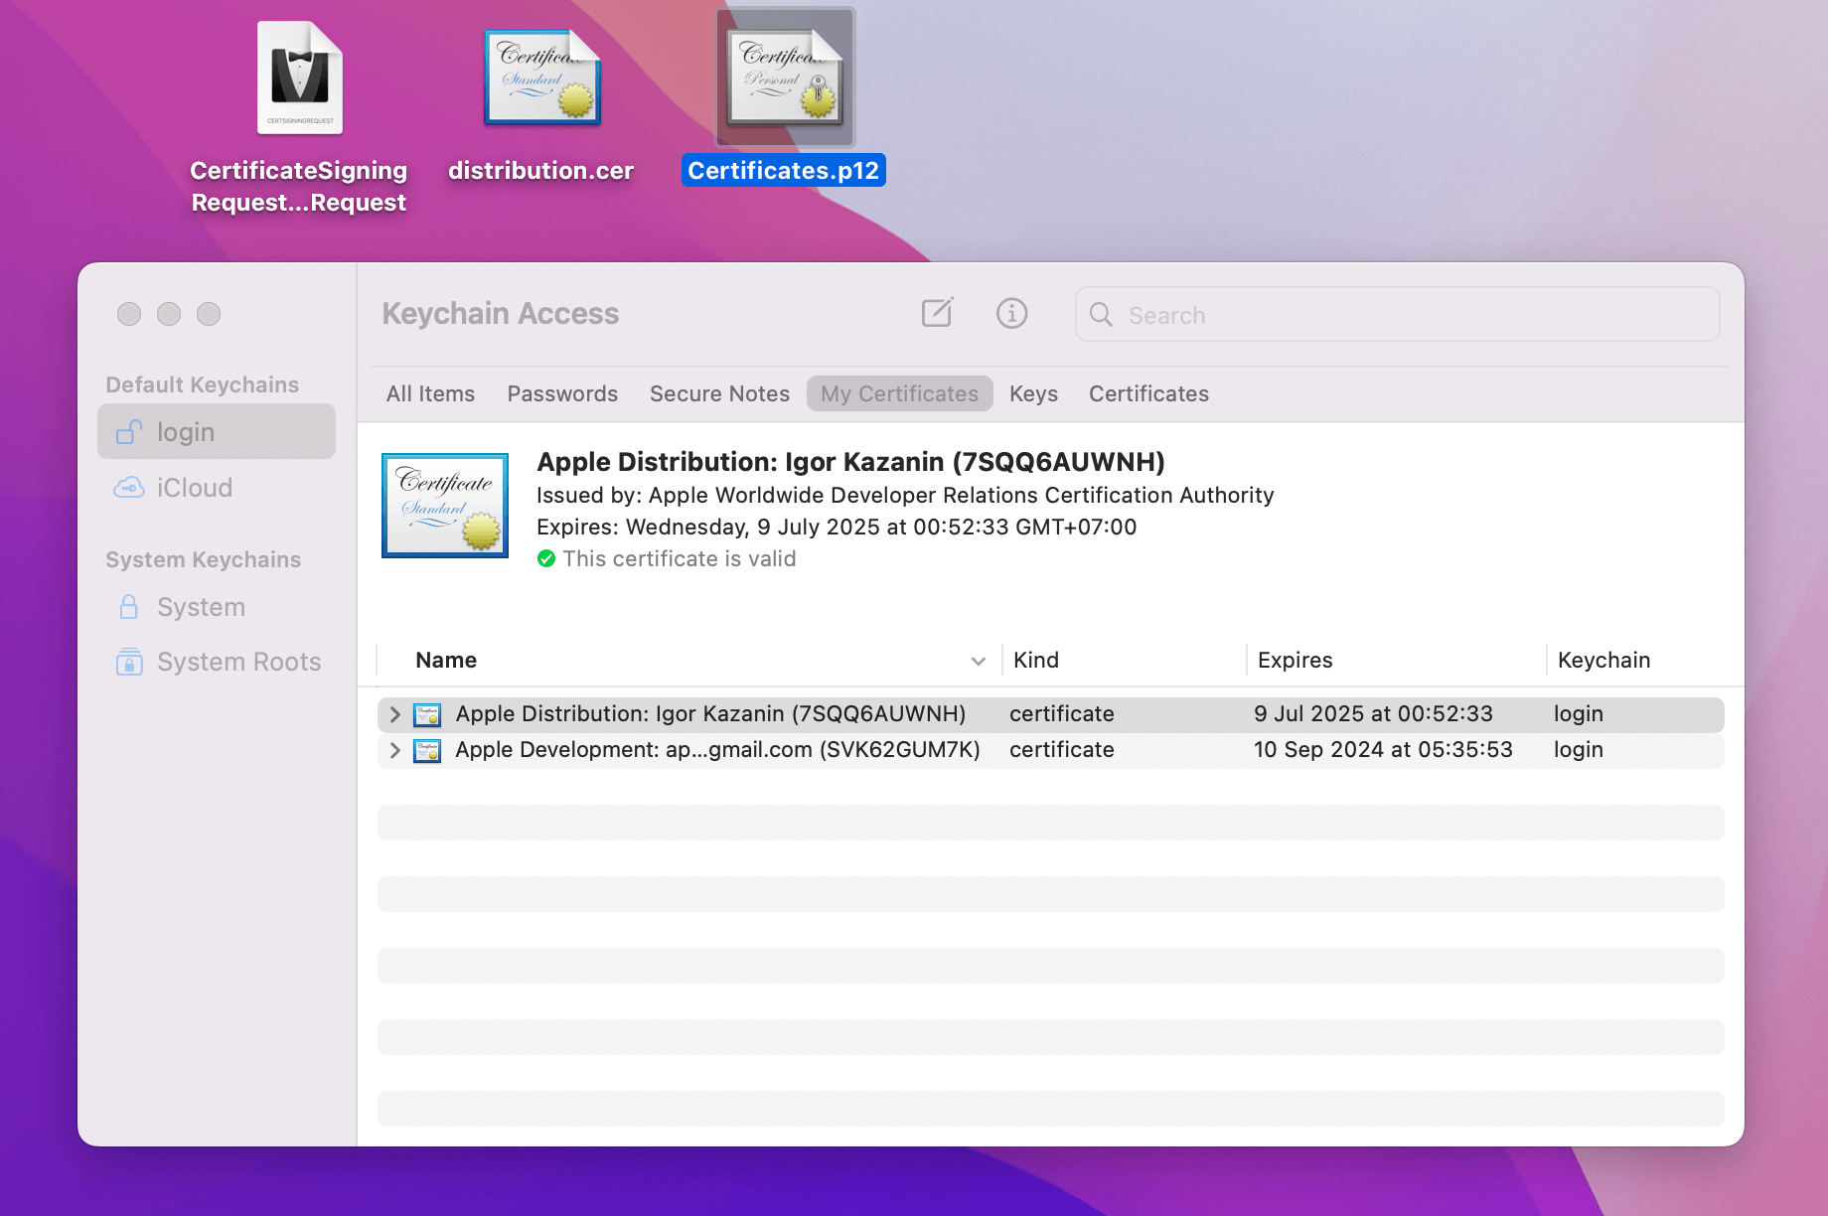This screenshot has width=1828, height=1216.
Task: Expand the Apple Development certificate row
Action: [395, 750]
